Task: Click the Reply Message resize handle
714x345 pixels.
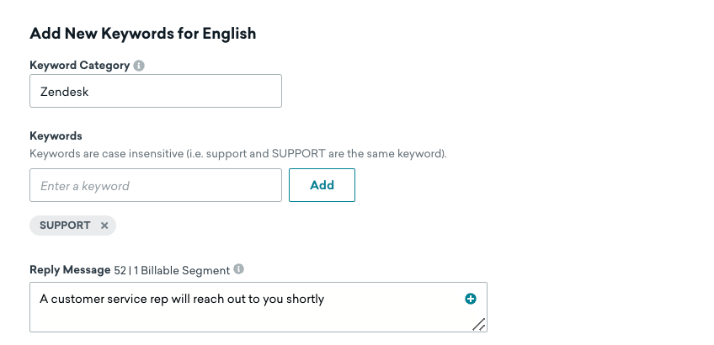Action: 478,324
